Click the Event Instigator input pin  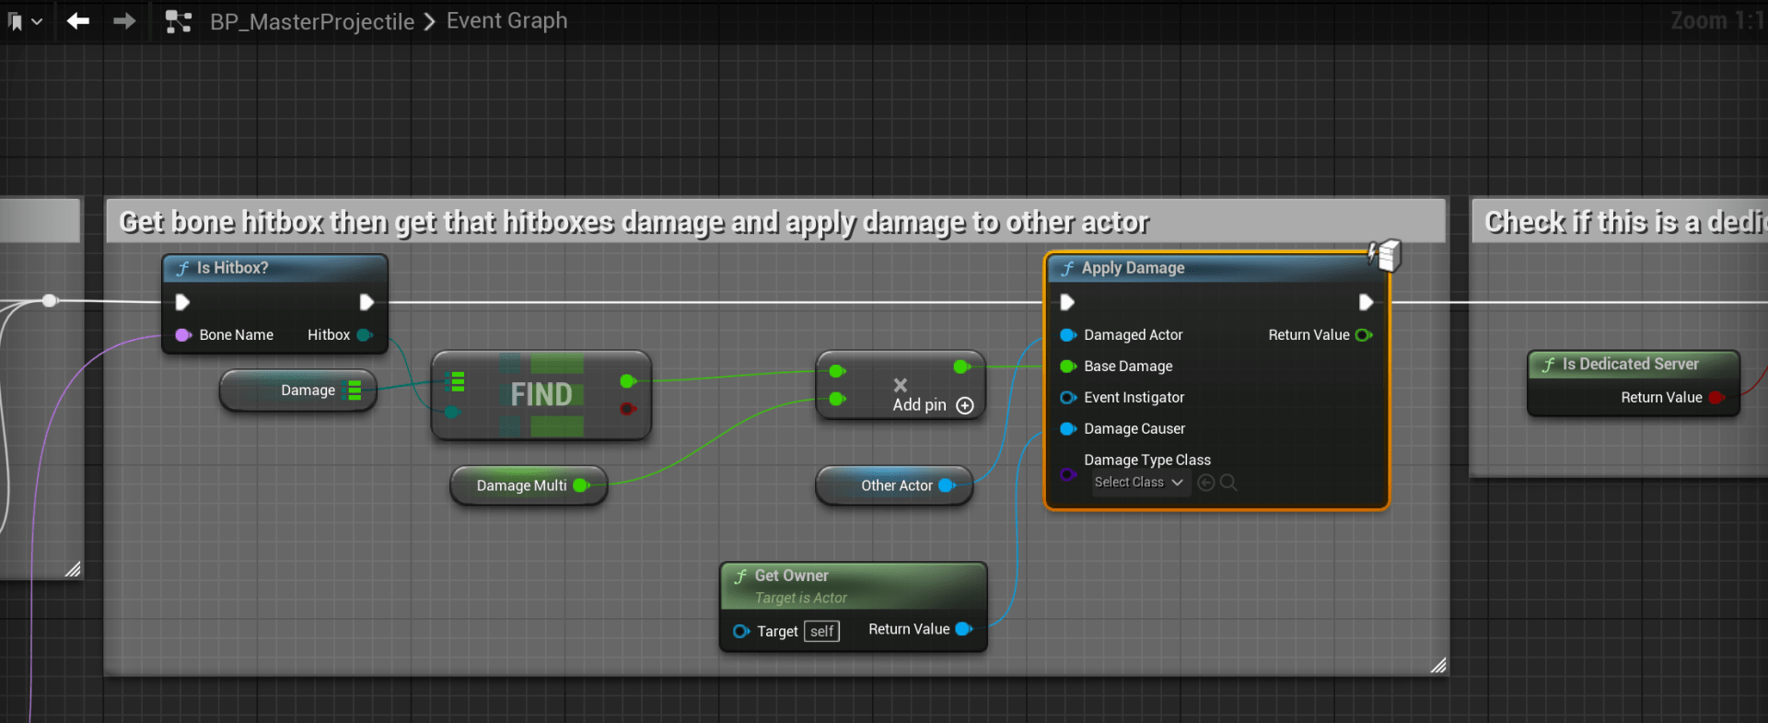1068,398
